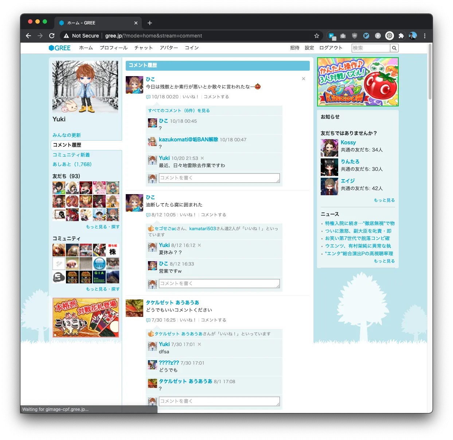Reload the page in browser toolbar
The height and width of the screenshot is (440, 453).
point(52,36)
